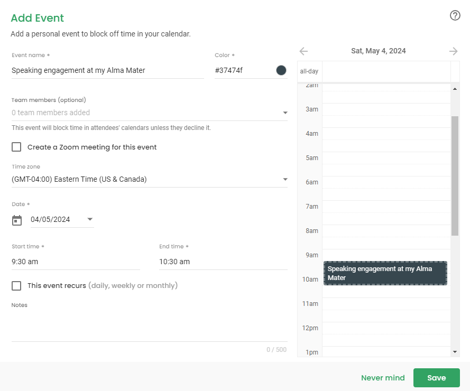This screenshot has width=470, height=391.
Task: Expand the Team members dropdown
Action: pyautogui.click(x=285, y=113)
